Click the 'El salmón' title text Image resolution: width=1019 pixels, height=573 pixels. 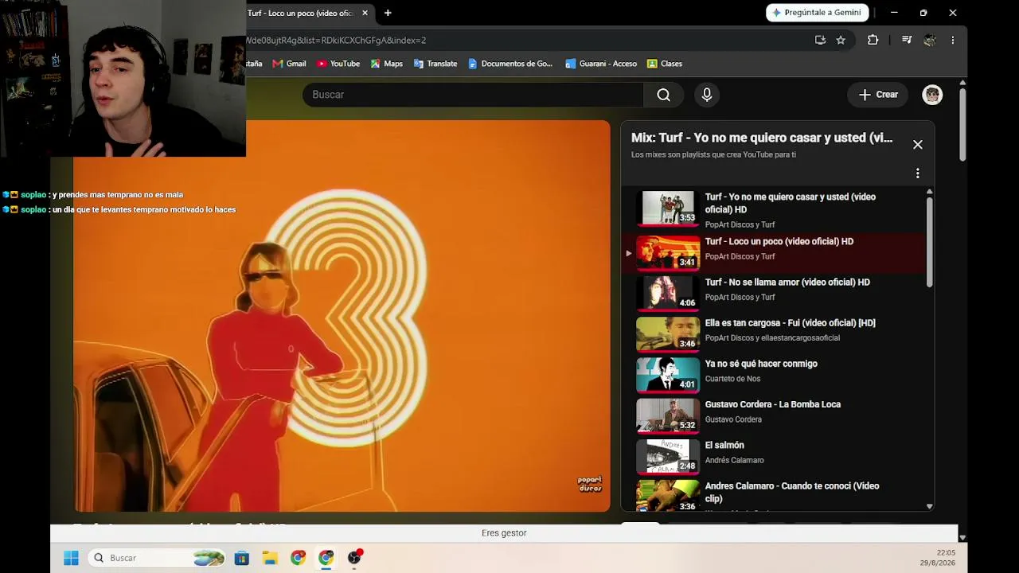pos(724,445)
